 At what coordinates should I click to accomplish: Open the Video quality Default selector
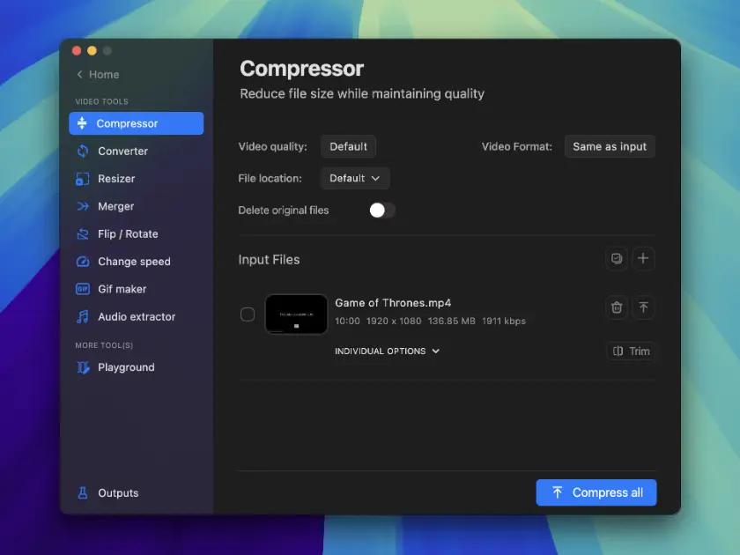pos(348,146)
